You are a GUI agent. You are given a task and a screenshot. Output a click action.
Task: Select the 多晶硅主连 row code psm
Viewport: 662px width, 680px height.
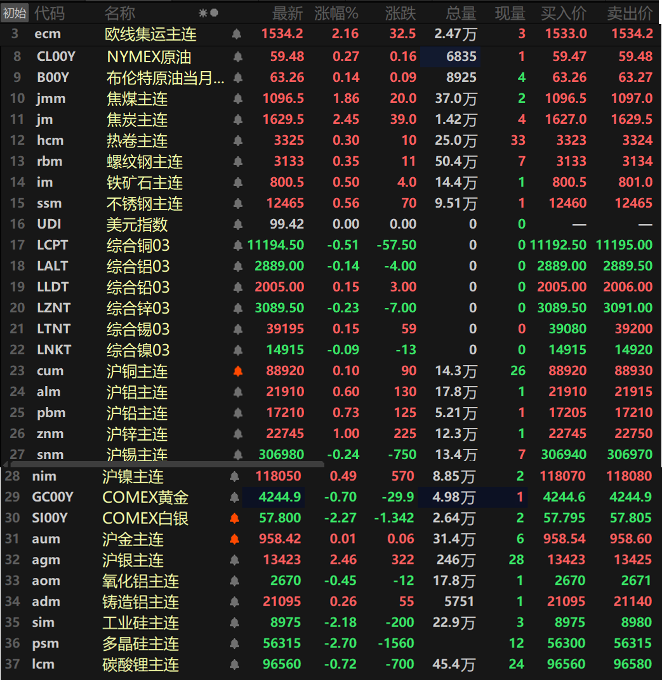coord(45,644)
